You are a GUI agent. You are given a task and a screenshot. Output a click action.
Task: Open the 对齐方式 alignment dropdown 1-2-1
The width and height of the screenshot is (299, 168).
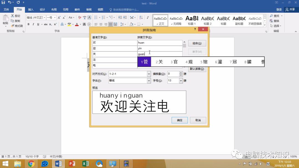pyautogui.click(x=149, y=74)
